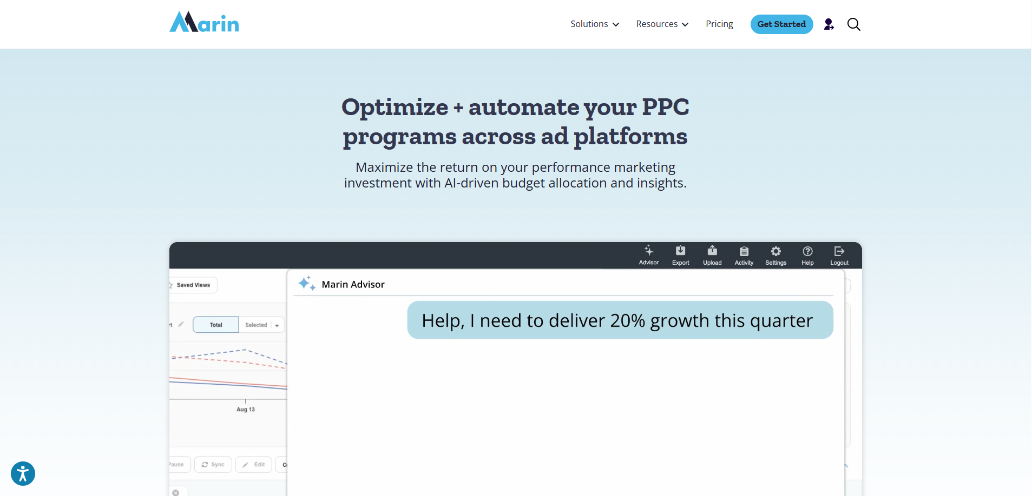Click the pencil edit icon near chart
The width and height of the screenshot is (1032, 496).
click(181, 324)
